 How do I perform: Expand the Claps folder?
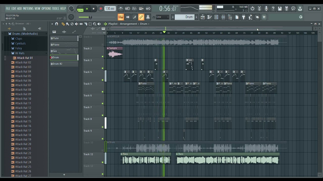point(19,38)
